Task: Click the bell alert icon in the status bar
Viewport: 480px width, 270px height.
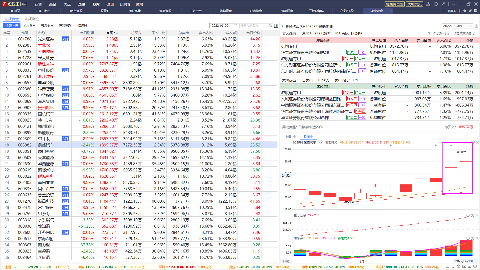Action: (x=453, y=267)
